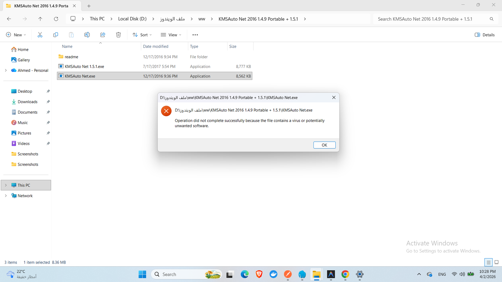Open Postman from the taskbar
Screen dimensions: 502x282
point(288,274)
